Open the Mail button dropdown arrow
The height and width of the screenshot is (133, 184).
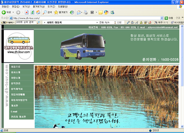pos(82,12)
